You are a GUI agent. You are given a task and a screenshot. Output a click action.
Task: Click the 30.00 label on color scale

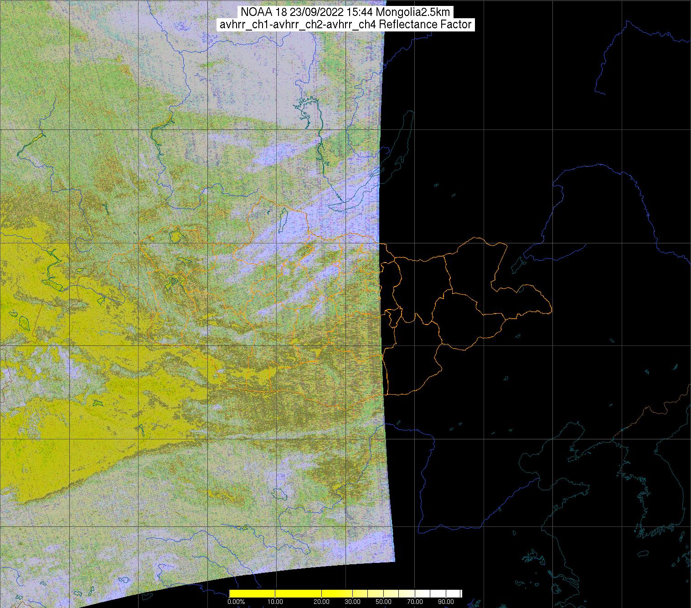[x=353, y=602]
